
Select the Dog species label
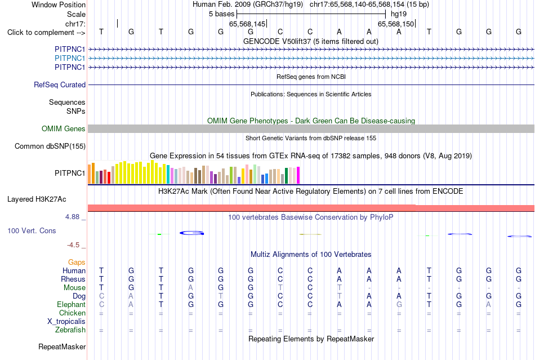(79, 296)
